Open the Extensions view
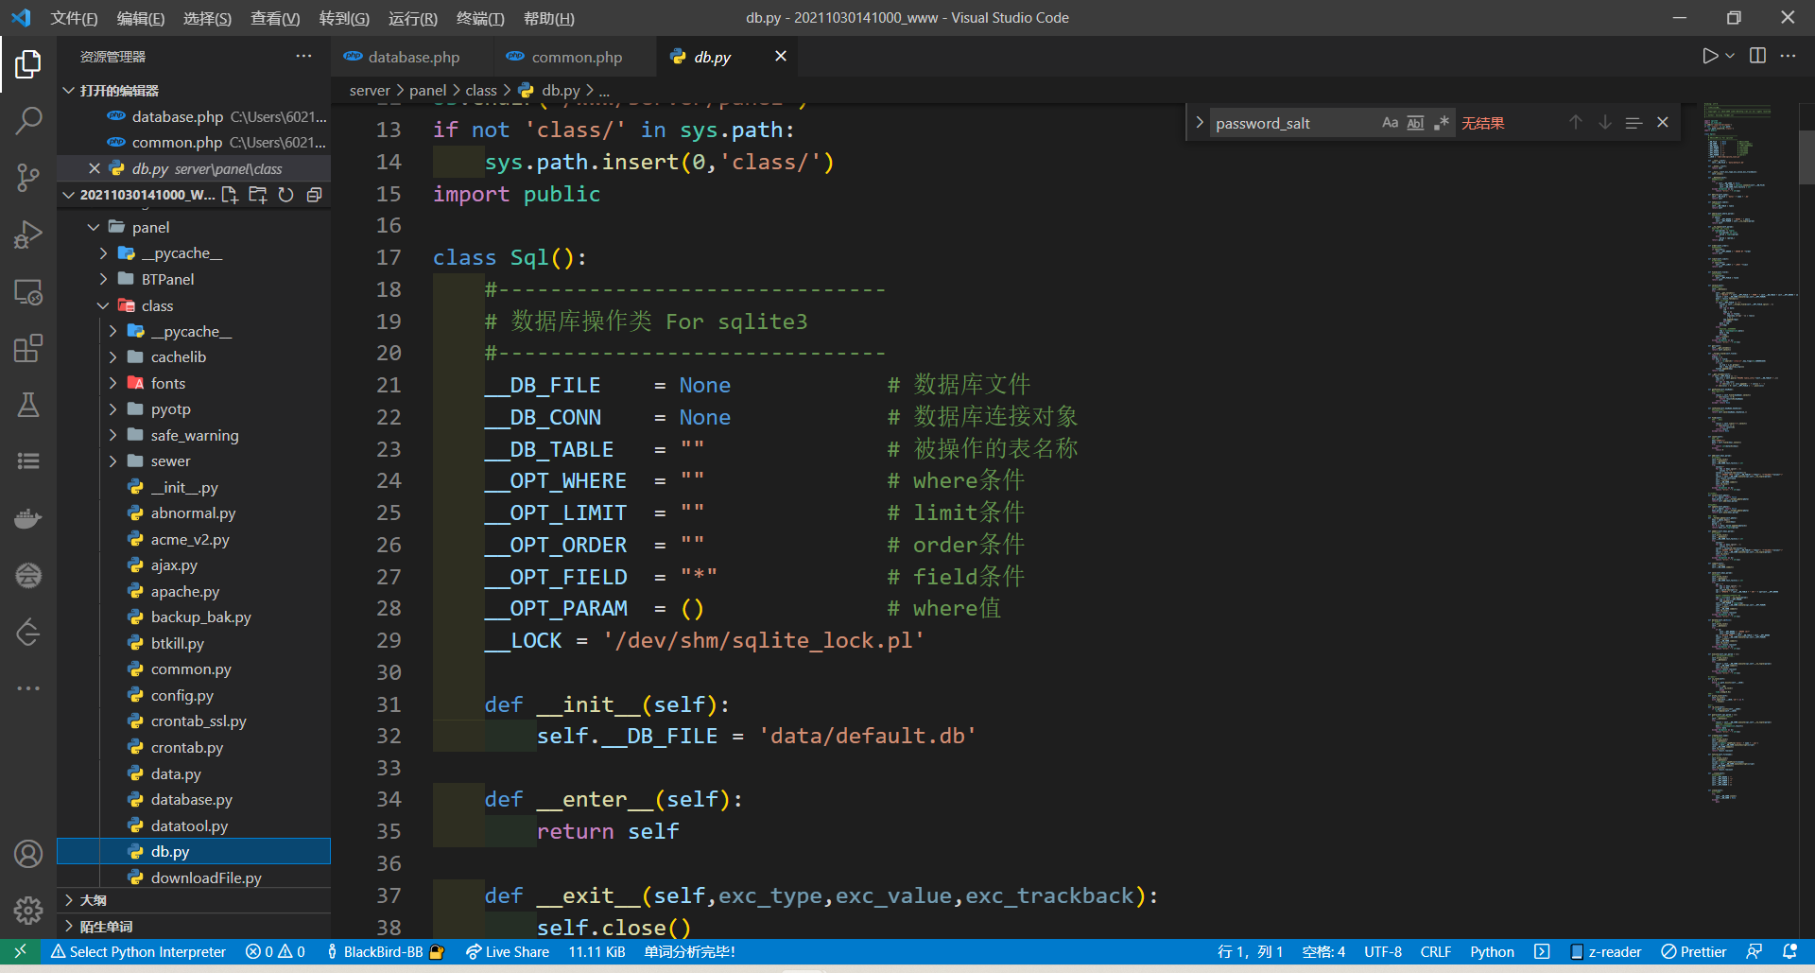Viewport: 1815px width, 973px height. 28,348
